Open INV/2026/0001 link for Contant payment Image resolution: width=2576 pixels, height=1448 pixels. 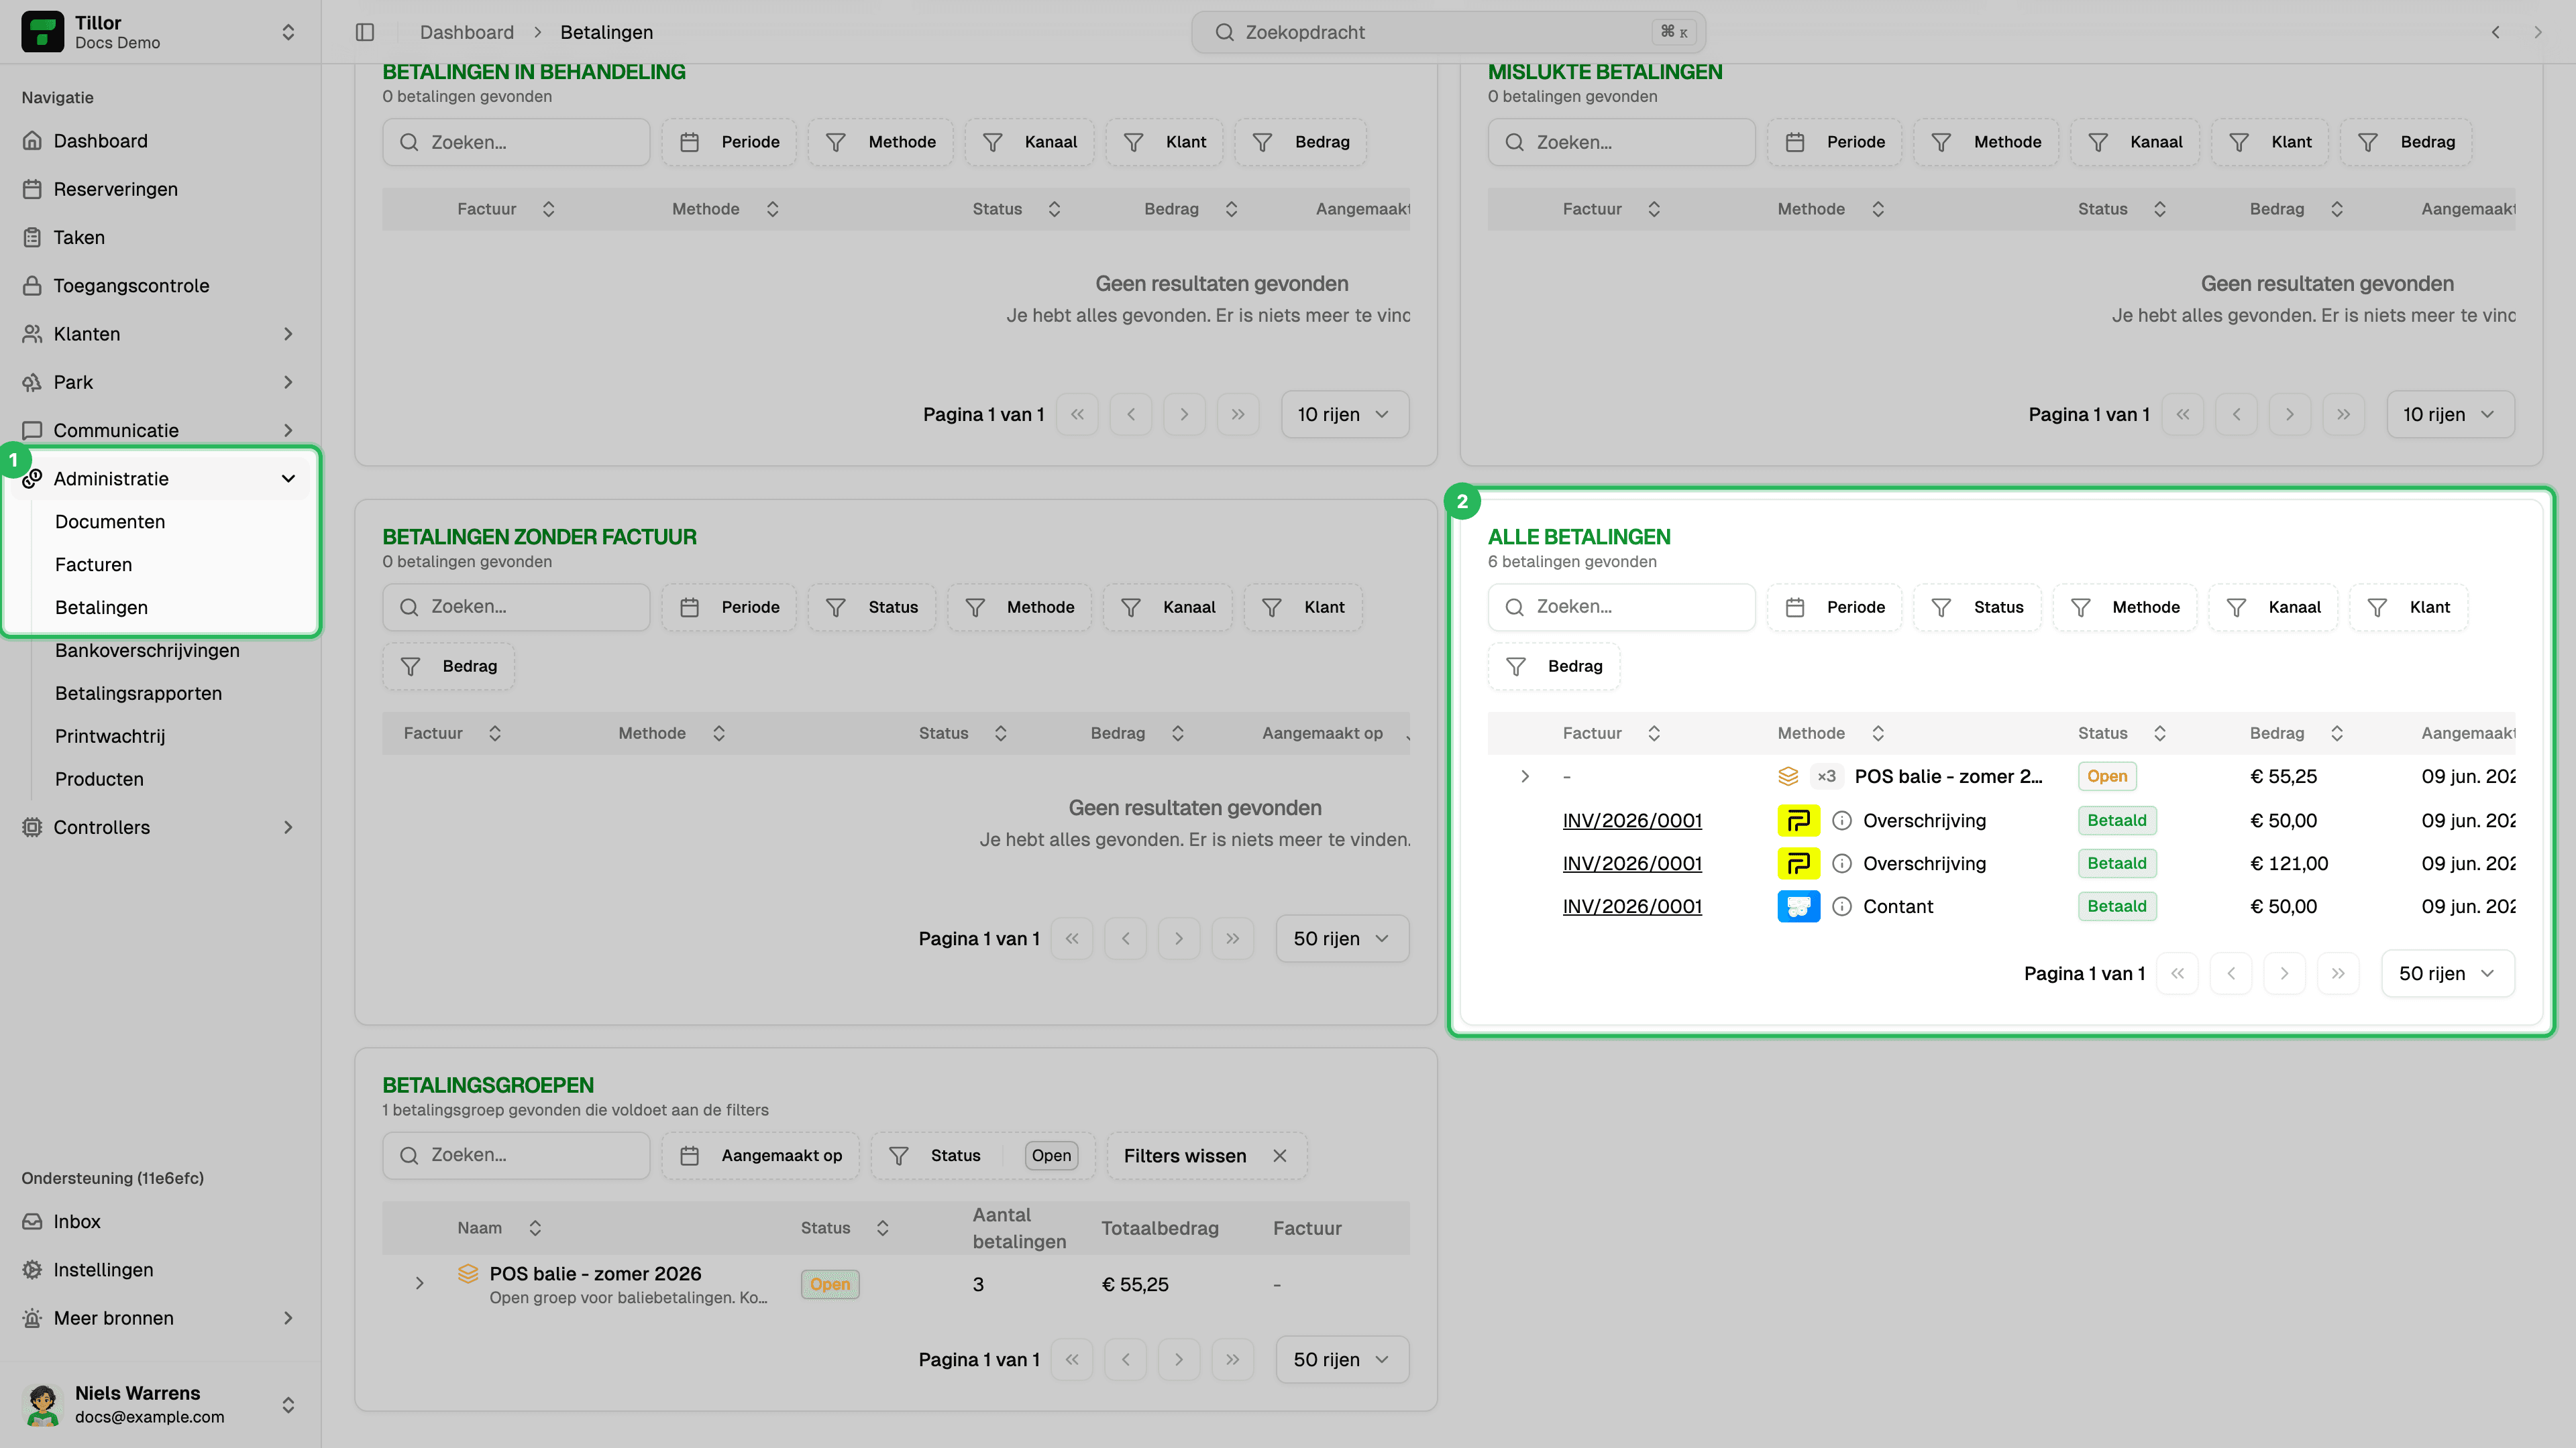tap(1632, 906)
